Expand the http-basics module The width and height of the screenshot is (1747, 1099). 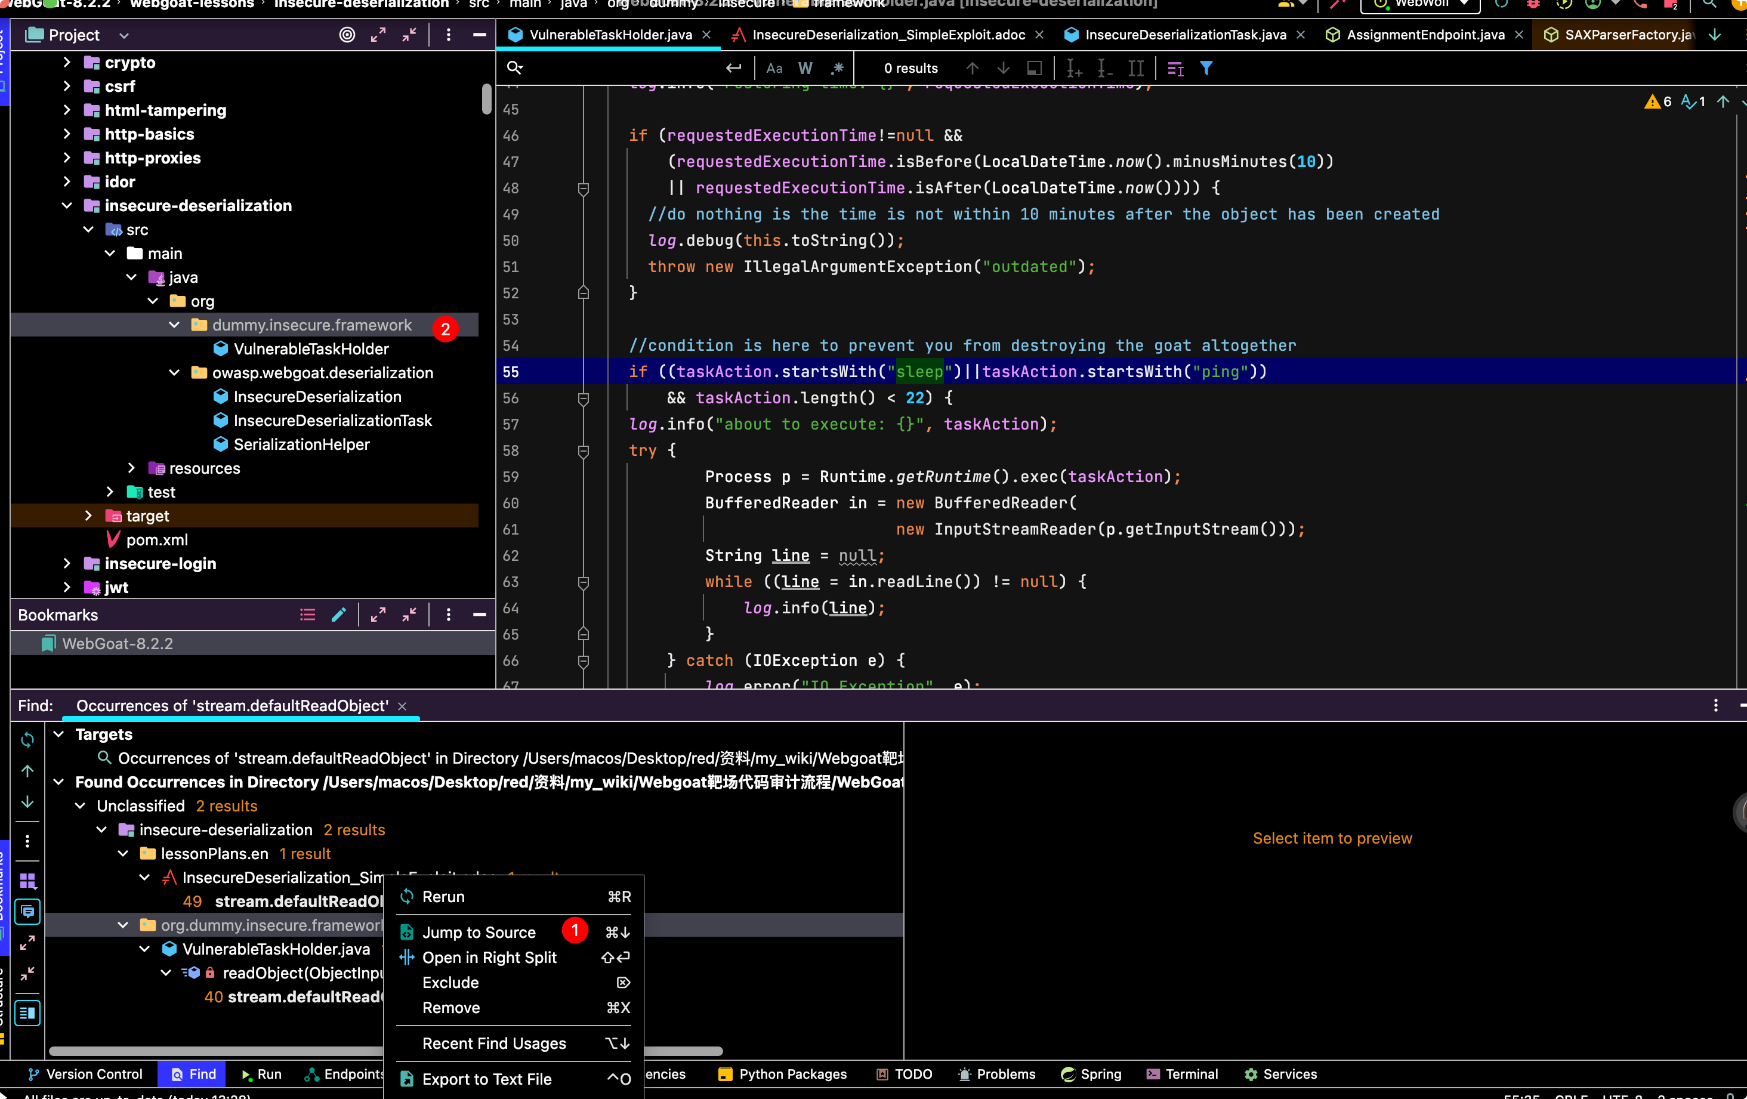click(x=67, y=134)
